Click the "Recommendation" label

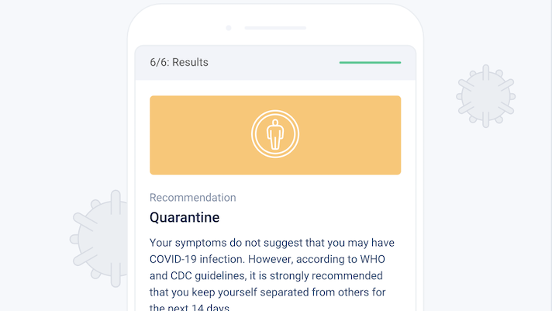coord(192,198)
